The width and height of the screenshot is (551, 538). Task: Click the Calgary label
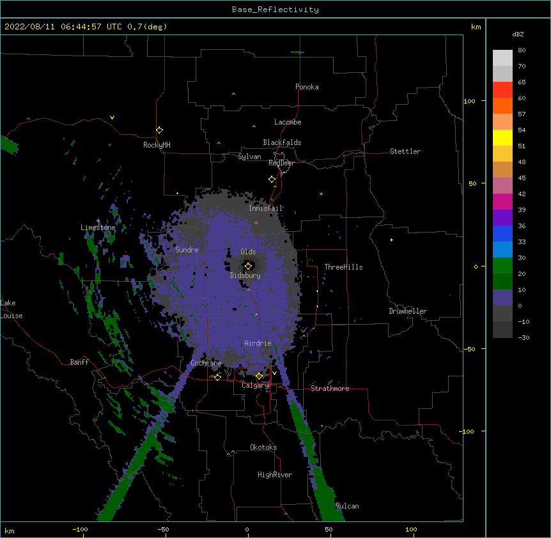click(x=255, y=385)
